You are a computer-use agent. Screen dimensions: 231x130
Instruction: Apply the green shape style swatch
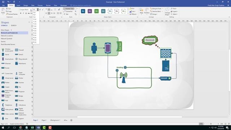96,11
